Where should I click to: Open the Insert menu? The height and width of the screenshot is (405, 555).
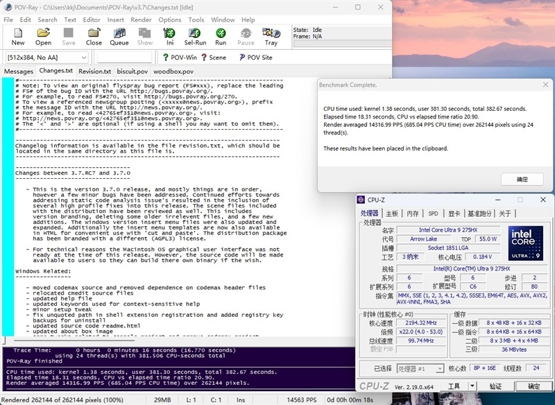(x=115, y=20)
